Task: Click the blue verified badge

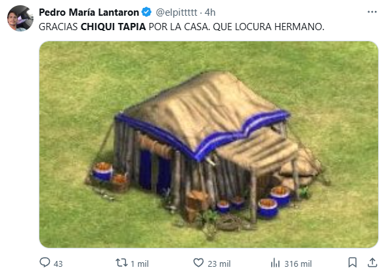Action: pyautogui.click(x=146, y=12)
